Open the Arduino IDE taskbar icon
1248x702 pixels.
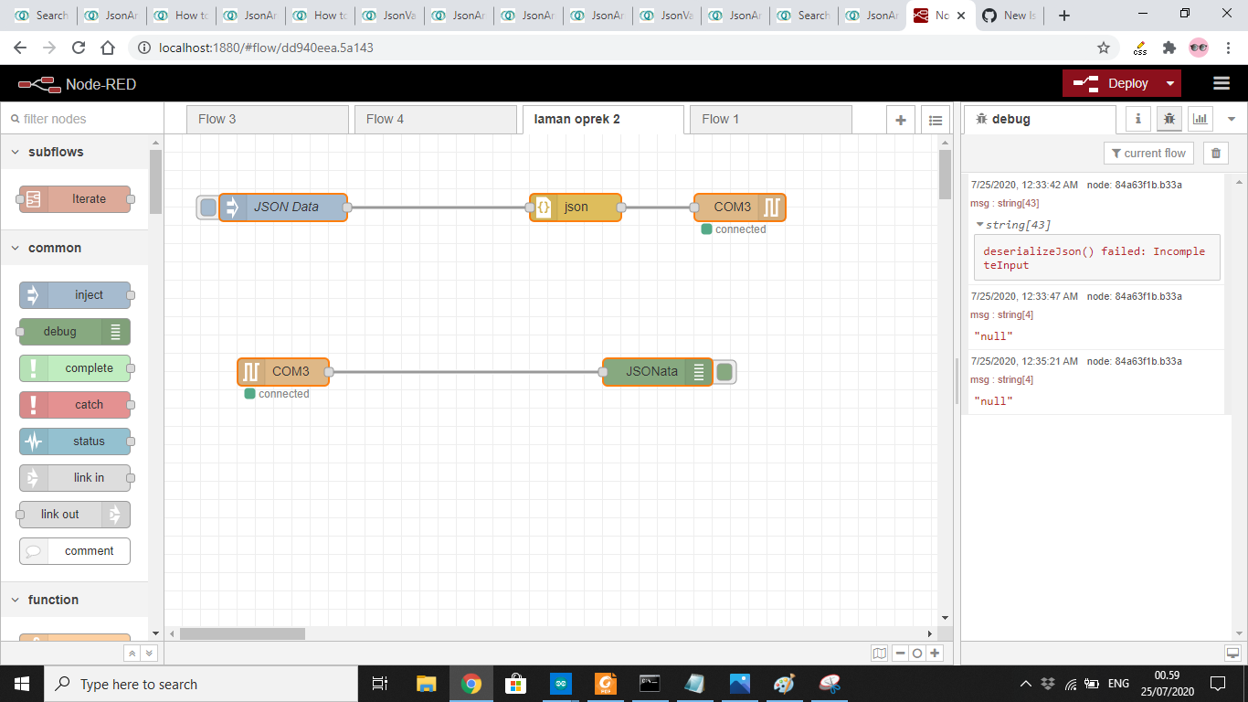coord(560,684)
